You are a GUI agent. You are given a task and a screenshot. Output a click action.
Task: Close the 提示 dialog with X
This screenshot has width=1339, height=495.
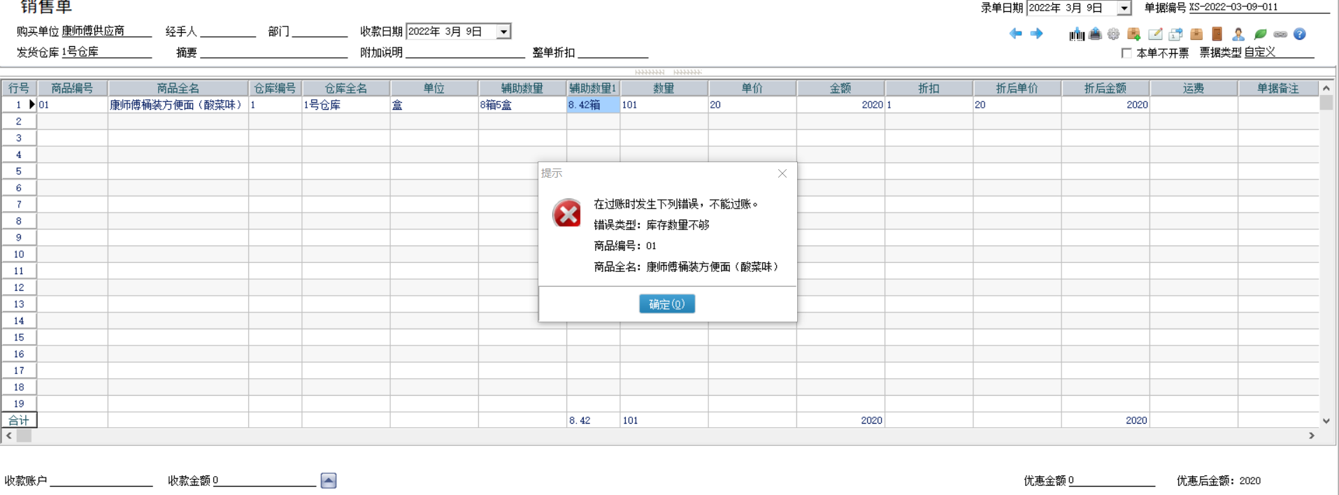(x=782, y=173)
